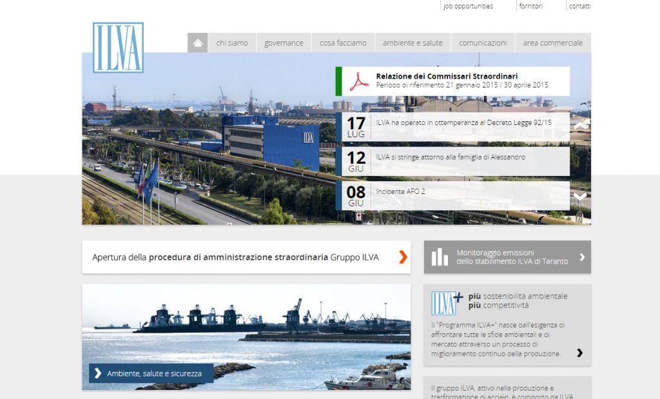Click the up arrow of the news slider
Screen dimensions: 660x399
[x=580, y=126]
